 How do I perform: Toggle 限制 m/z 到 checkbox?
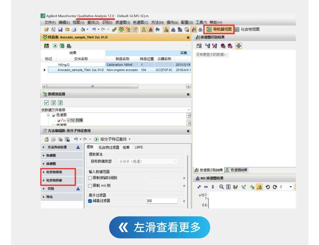(90, 186)
